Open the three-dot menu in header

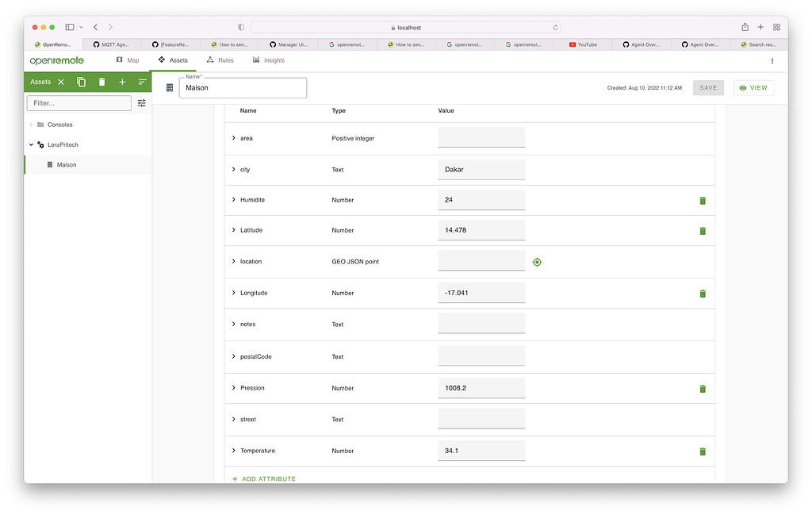click(x=772, y=61)
